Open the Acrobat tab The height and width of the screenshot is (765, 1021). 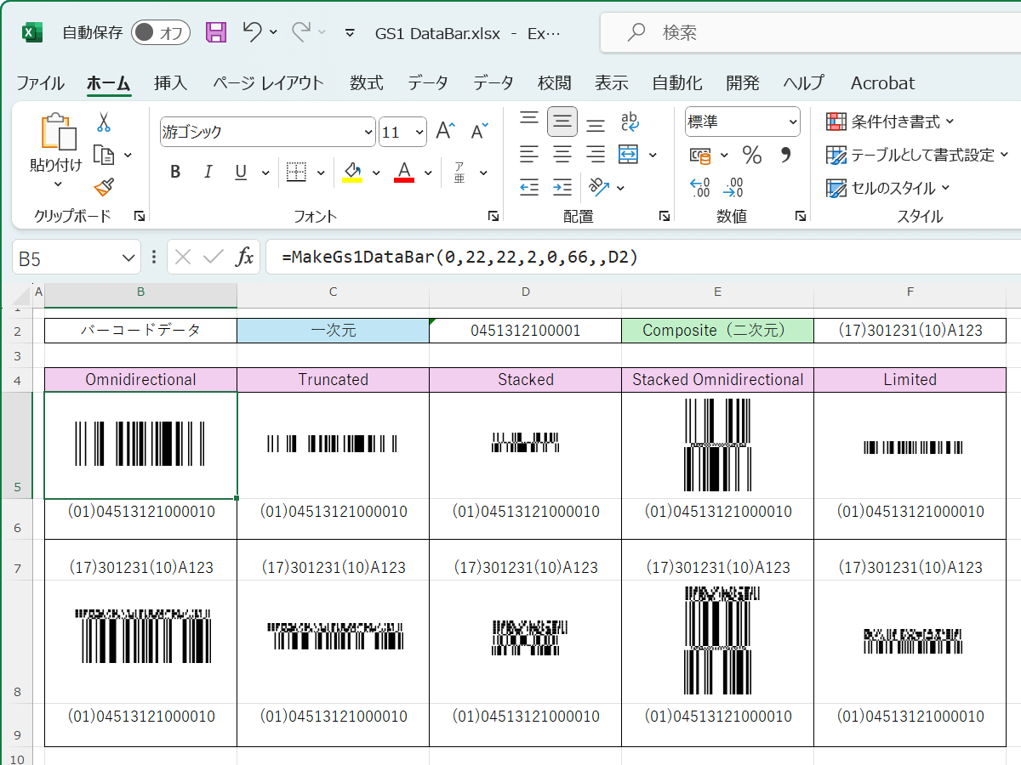tap(882, 82)
